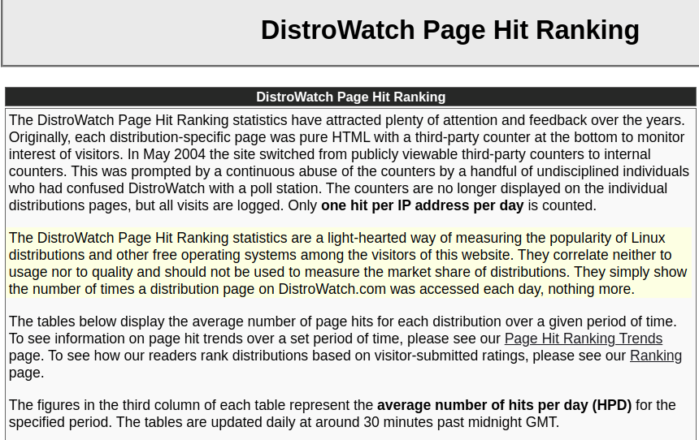This screenshot has width=699, height=440.
Task: Click the bold text 'one hit per IP address per day'
Action: (422, 205)
